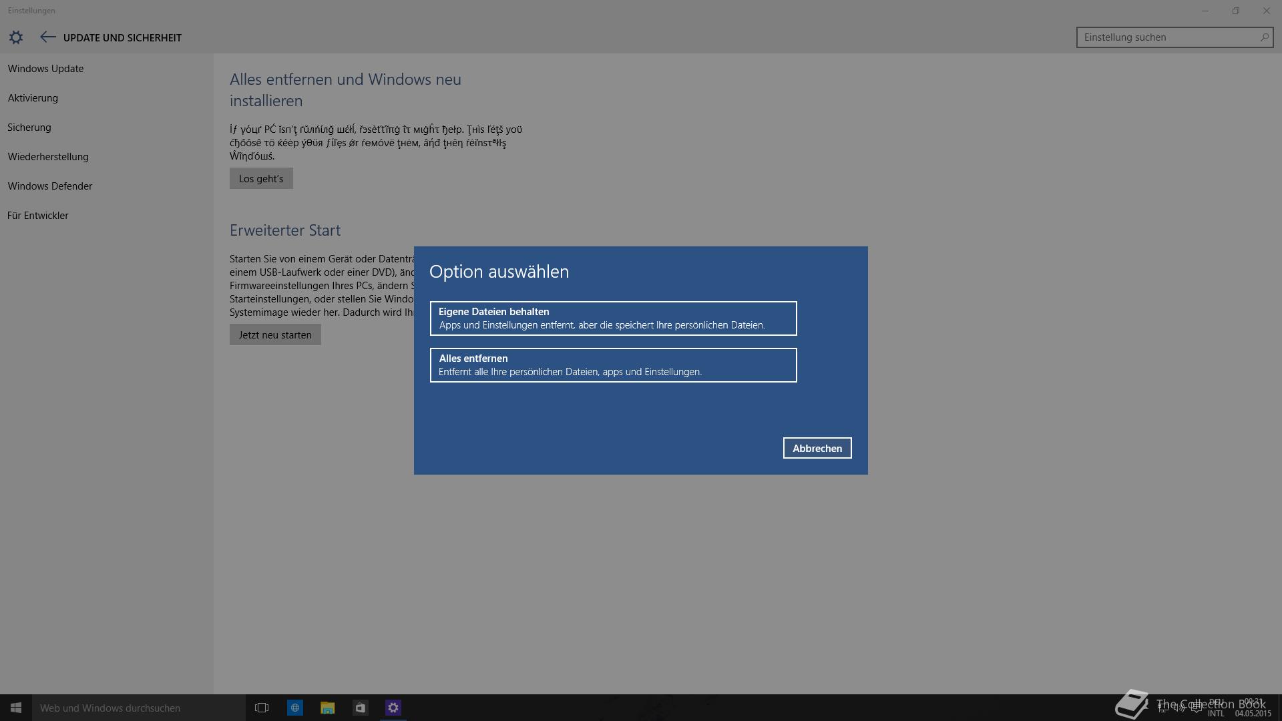Restore down the Einstellungen window
Image resolution: width=1282 pixels, height=721 pixels.
coord(1236,11)
